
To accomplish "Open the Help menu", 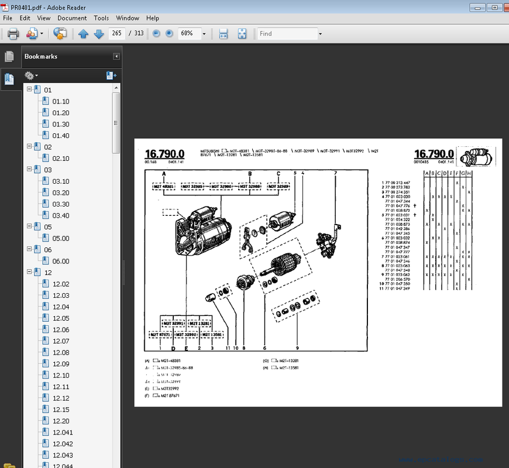I will click(153, 18).
